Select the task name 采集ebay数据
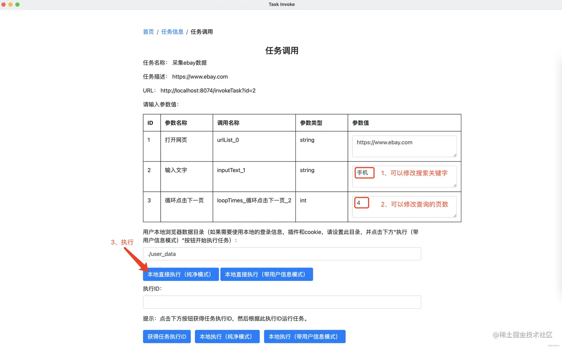 click(x=190, y=63)
